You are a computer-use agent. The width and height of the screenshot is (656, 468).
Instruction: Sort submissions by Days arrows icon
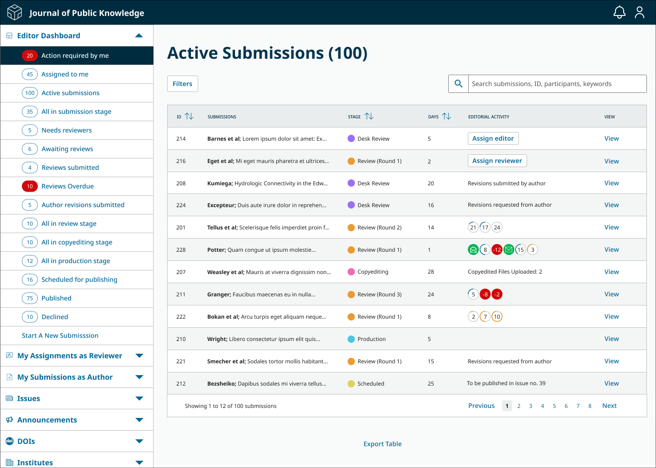[x=446, y=117]
